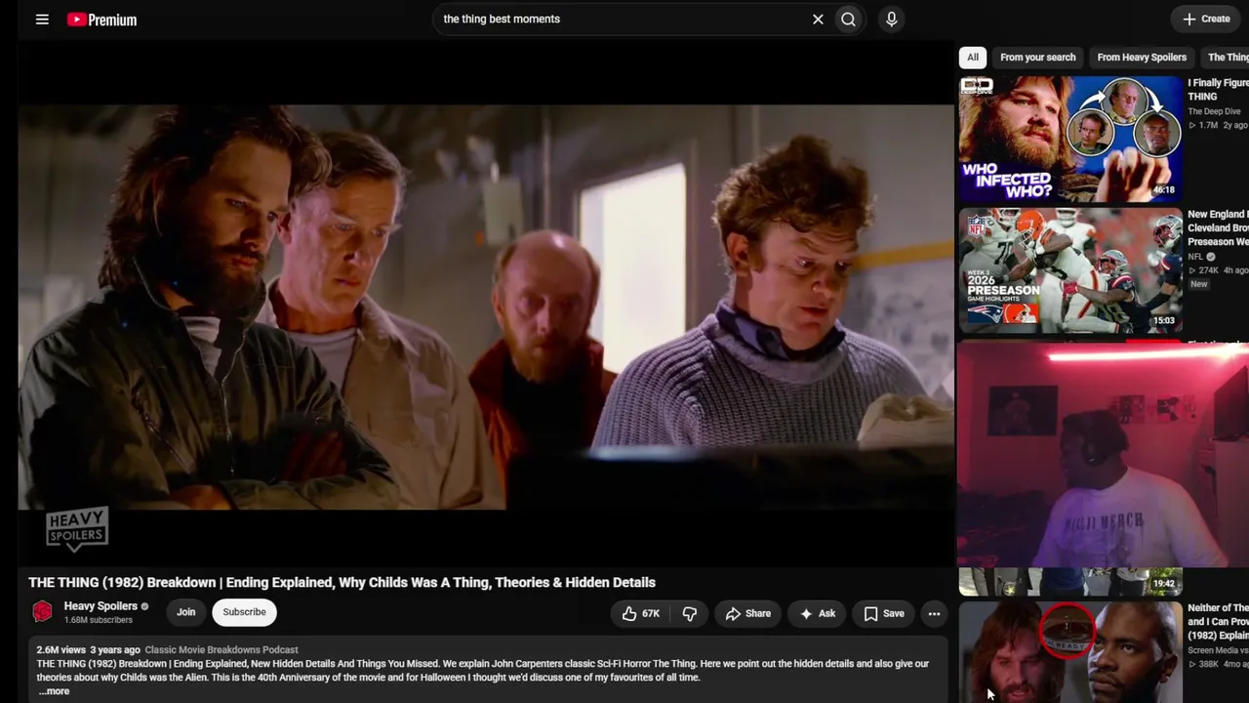Click the video title "THE THING (1982) Breakdown"
Screen dimensions: 1249x703
coord(342,582)
